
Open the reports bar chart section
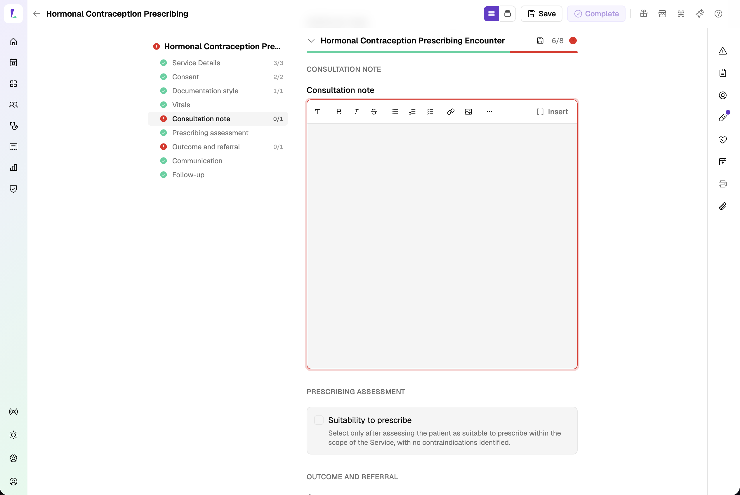tap(13, 168)
